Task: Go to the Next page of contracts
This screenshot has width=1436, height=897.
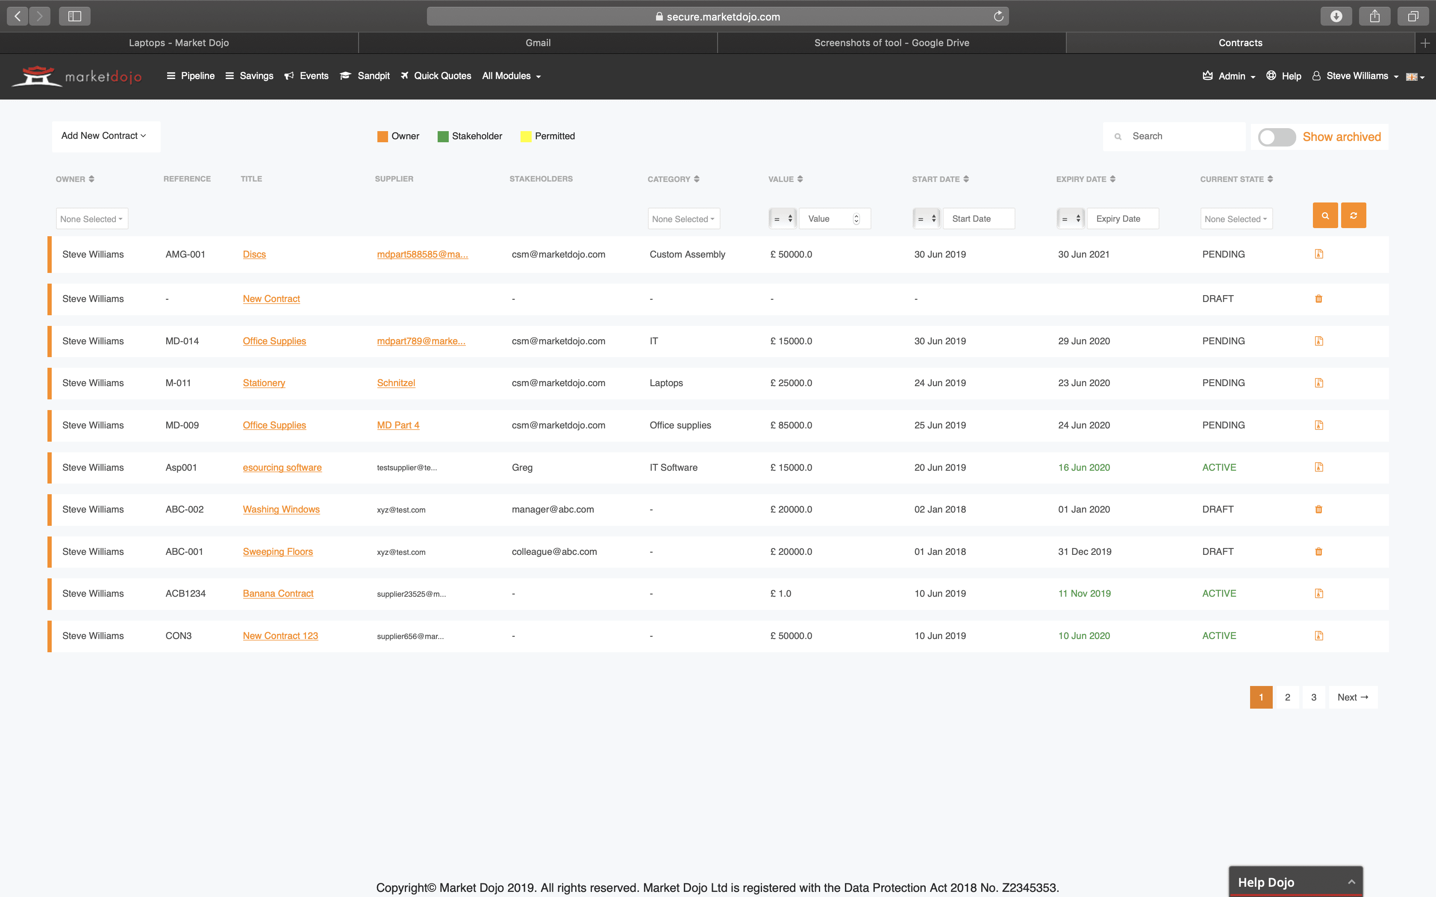Action: [x=1352, y=697]
